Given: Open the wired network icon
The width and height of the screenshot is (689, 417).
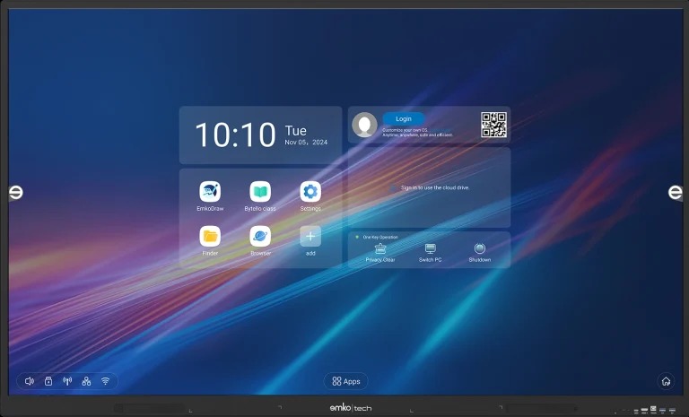Looking at the screenshot, I should 86,381.
